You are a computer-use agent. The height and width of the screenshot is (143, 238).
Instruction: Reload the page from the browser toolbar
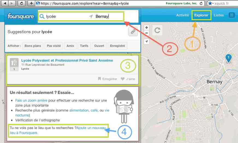(x=21, y=3)
